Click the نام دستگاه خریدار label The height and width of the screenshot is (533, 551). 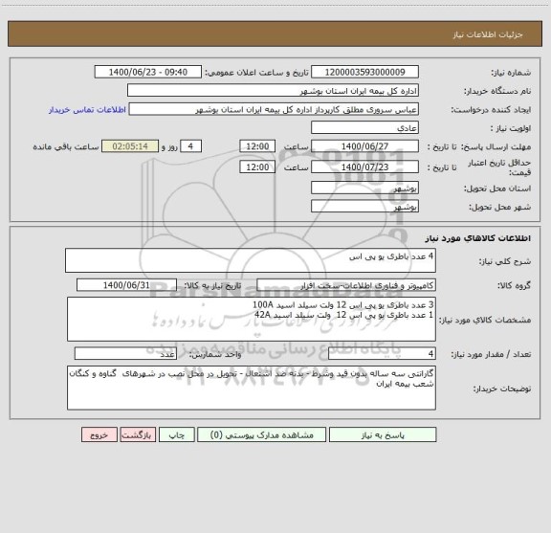coord(497,91)
